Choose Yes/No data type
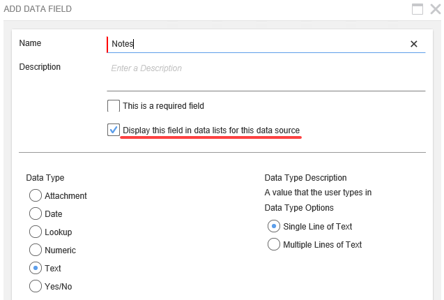 (x=36, y=287)
